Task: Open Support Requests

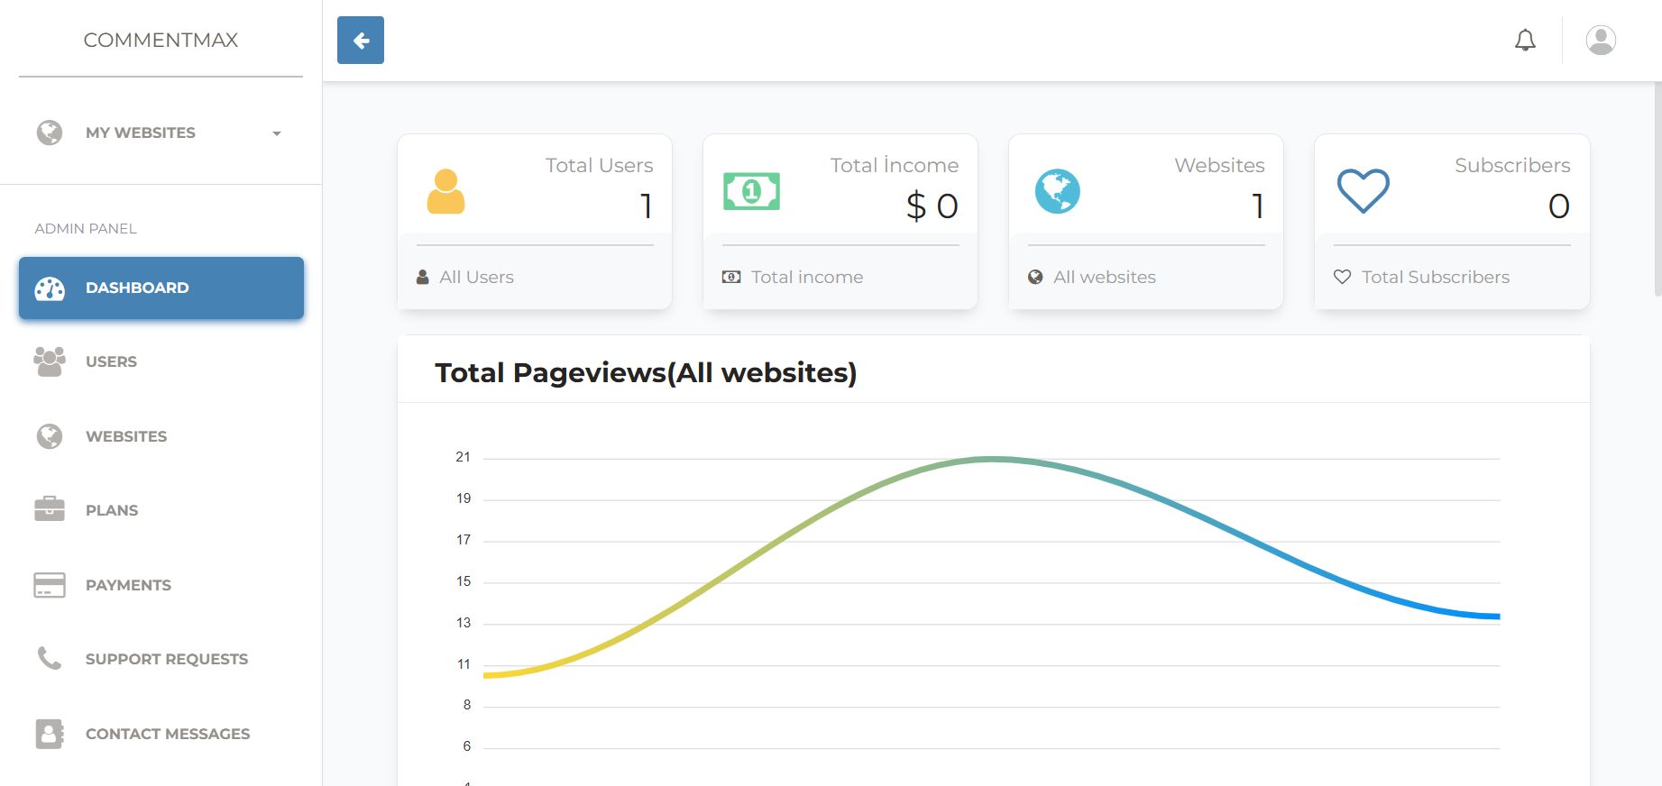Action: (x=167, y=659)
